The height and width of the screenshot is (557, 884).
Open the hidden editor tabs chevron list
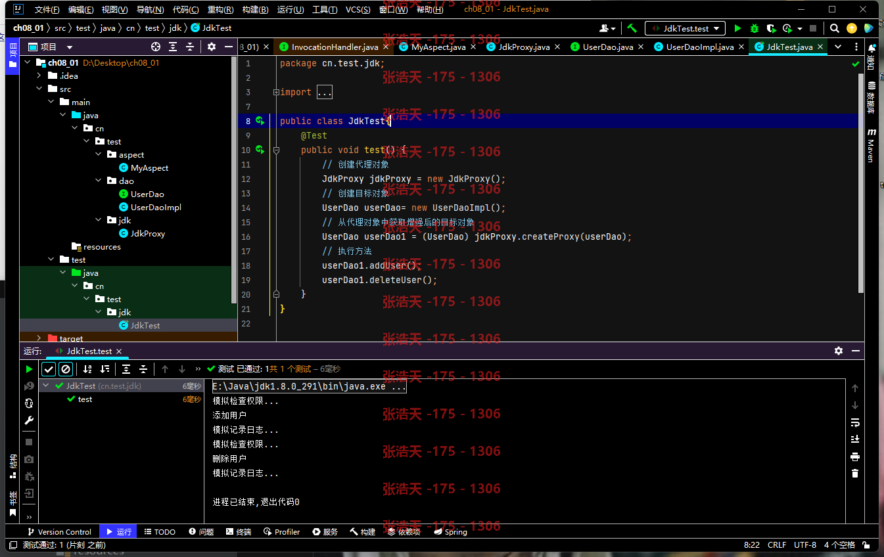point(838,47)
